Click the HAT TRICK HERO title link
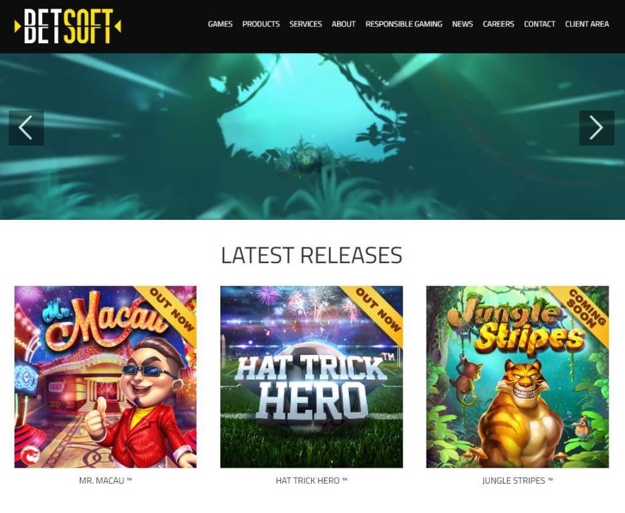625x513 pixels. [x=311, y=481]
